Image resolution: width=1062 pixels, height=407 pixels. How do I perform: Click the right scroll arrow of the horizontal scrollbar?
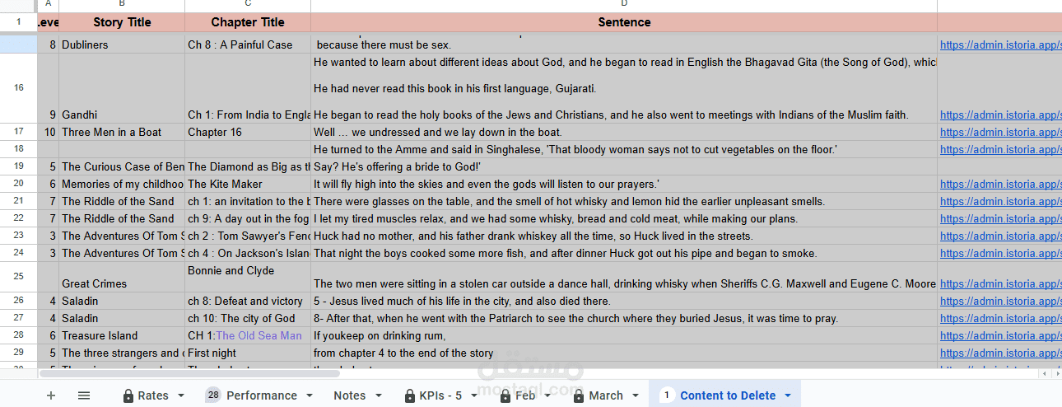point(1056,373)
